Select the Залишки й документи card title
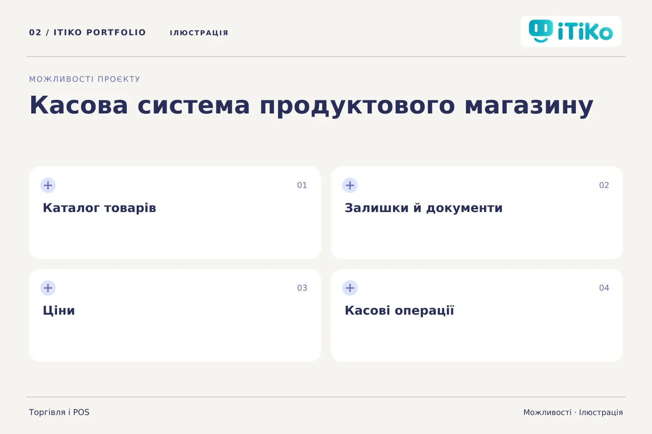This screenshot has width=652, height=434. [423, 208]
